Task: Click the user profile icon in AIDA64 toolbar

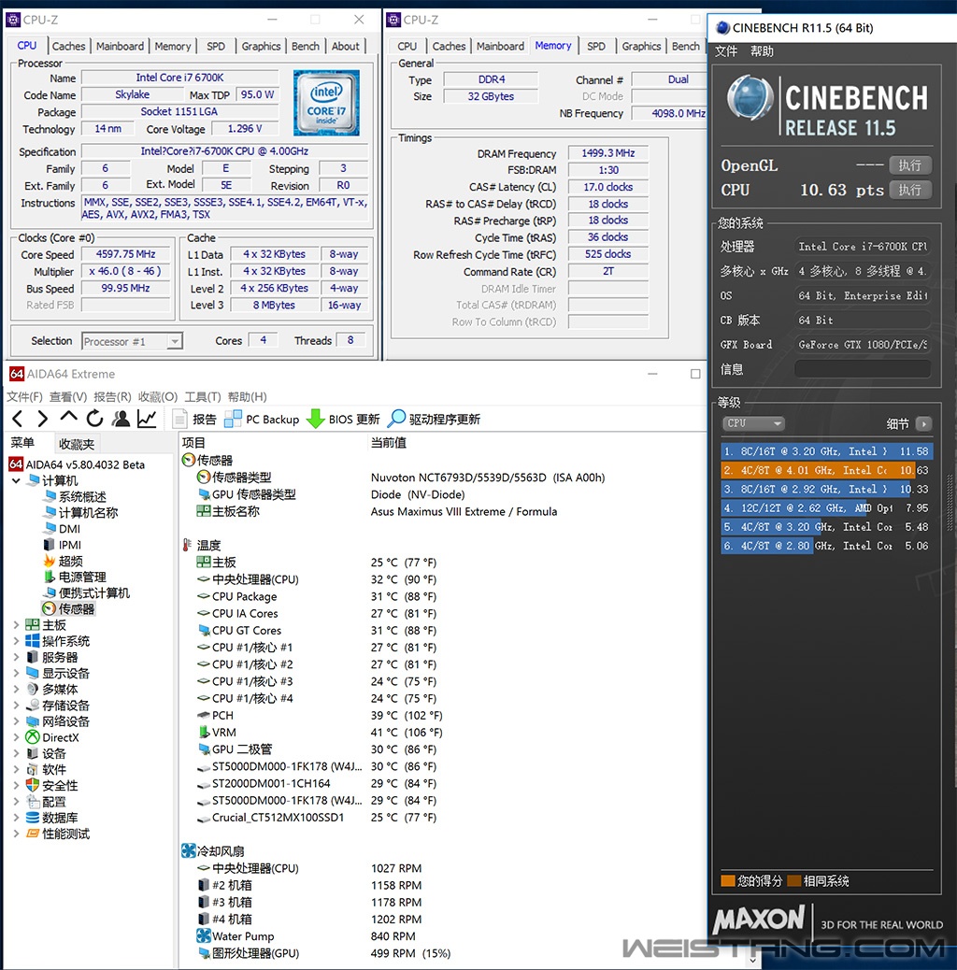Action: (121, 420)
